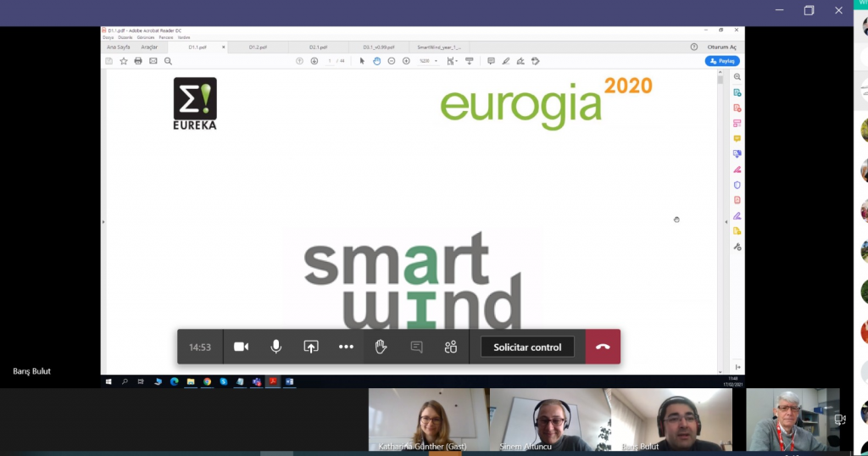868x456 pixels.
Task: Hang up the call with red phone button
Action: tap(603, 347)
